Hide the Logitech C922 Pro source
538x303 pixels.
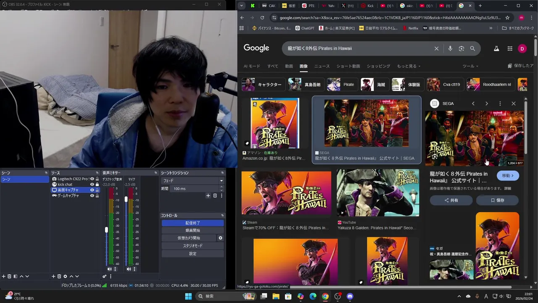92,179
